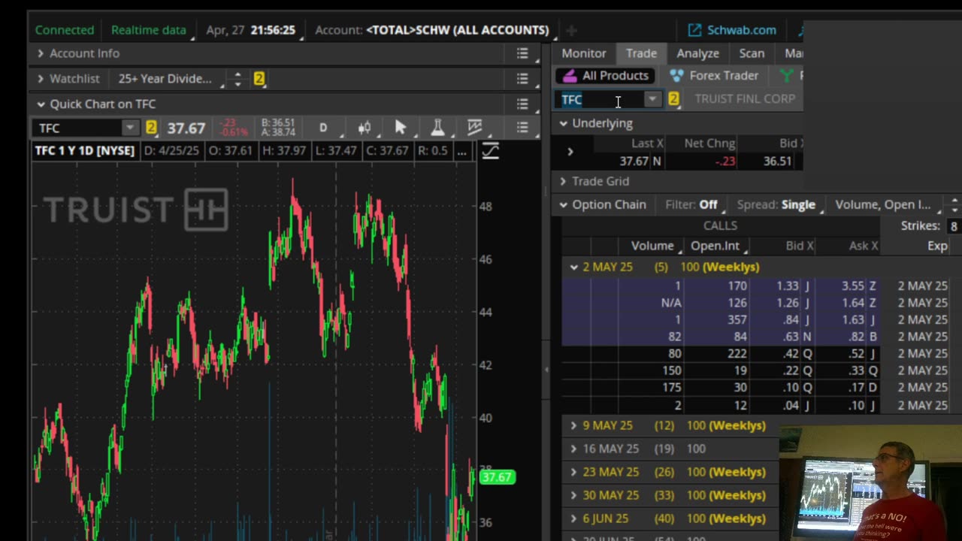Click the 3.55 ask in the call chain

(x=852, y=286)
